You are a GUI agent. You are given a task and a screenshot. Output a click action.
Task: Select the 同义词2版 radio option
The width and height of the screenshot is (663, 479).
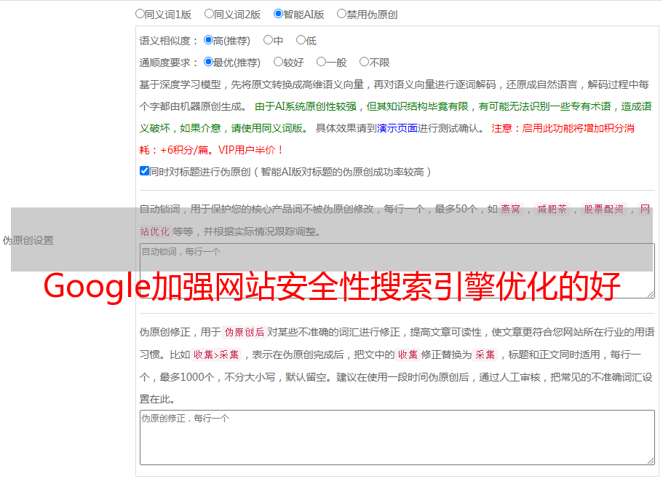209,14
